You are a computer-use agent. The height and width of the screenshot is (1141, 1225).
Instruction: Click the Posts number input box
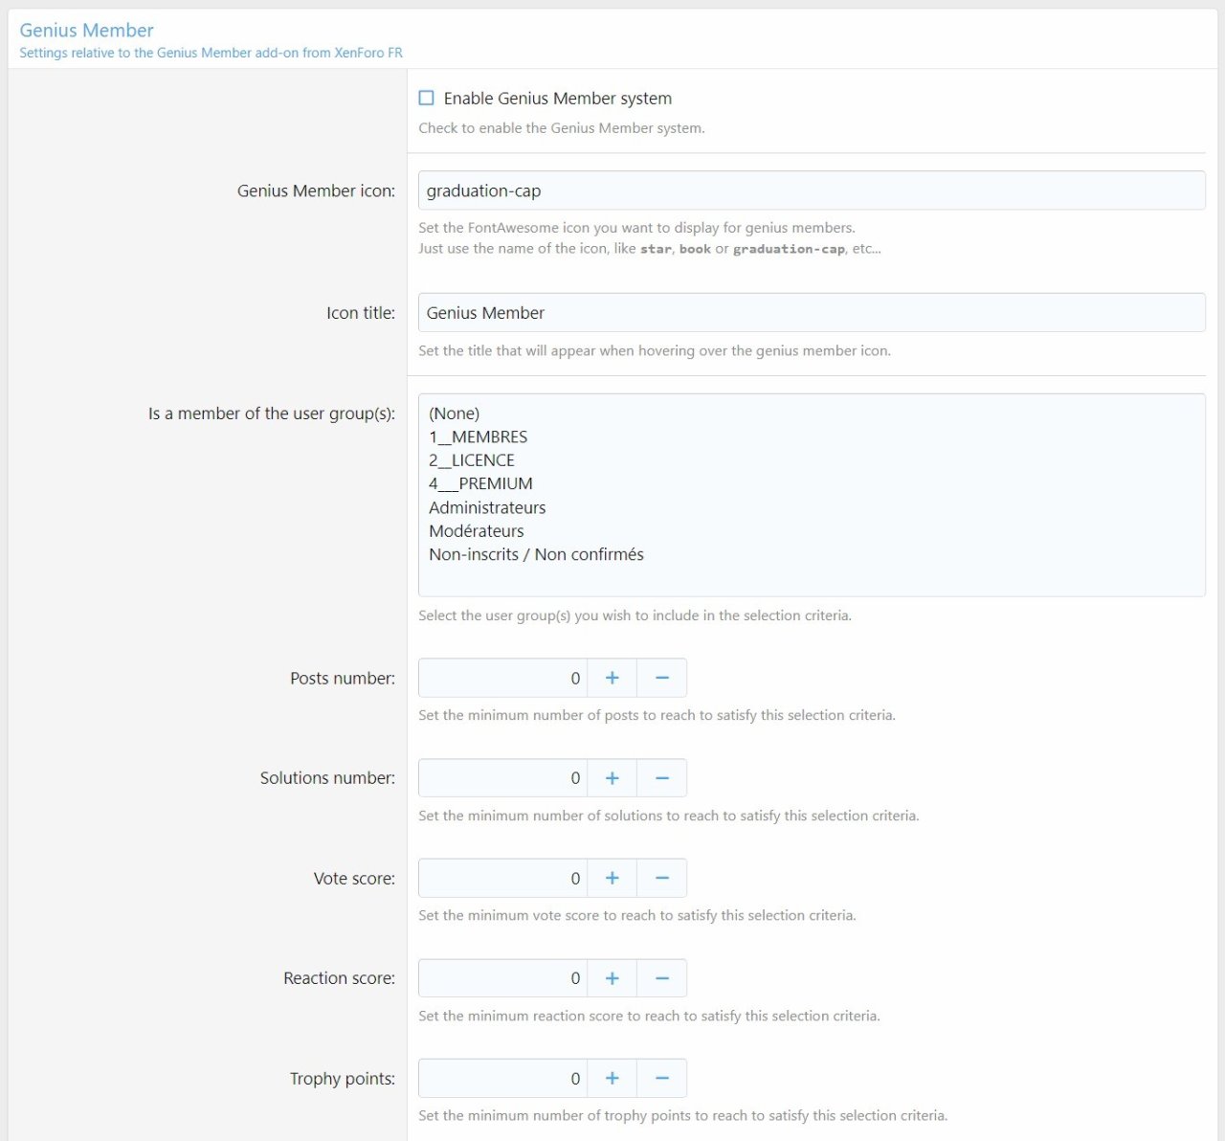click(x=502, y=678)
